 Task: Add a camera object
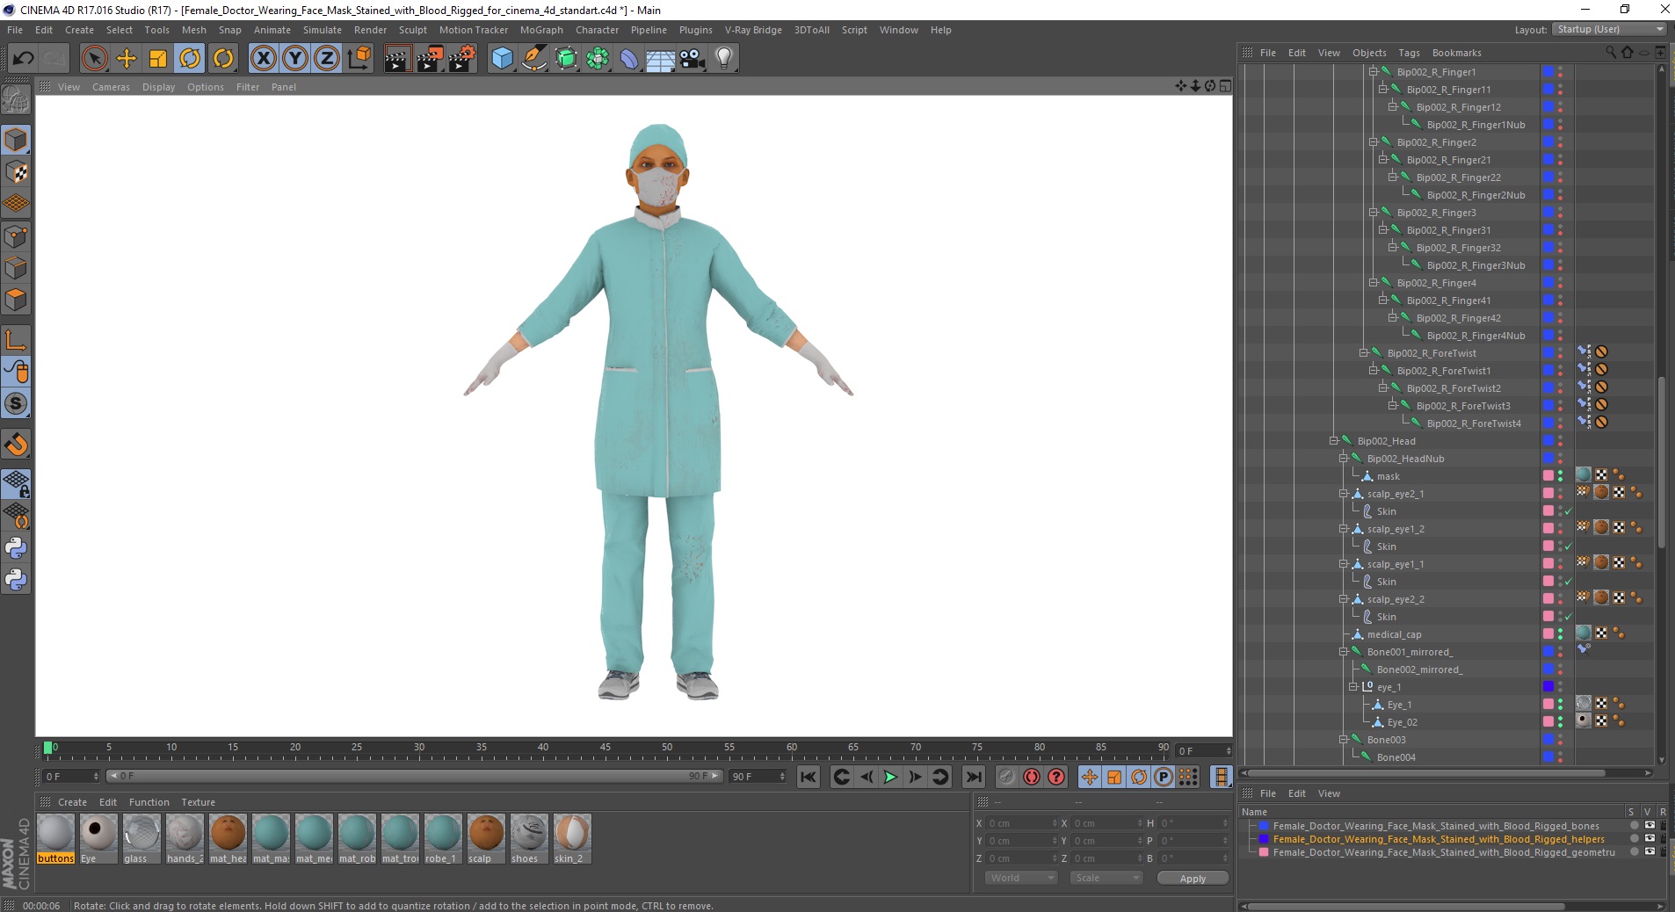coord(692,59)
